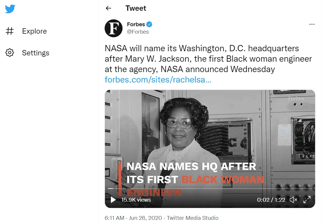Screen dimensions: 327x224
Task: Select the Settings menu label
Action: pyautogui.click(x=35, y=53)
